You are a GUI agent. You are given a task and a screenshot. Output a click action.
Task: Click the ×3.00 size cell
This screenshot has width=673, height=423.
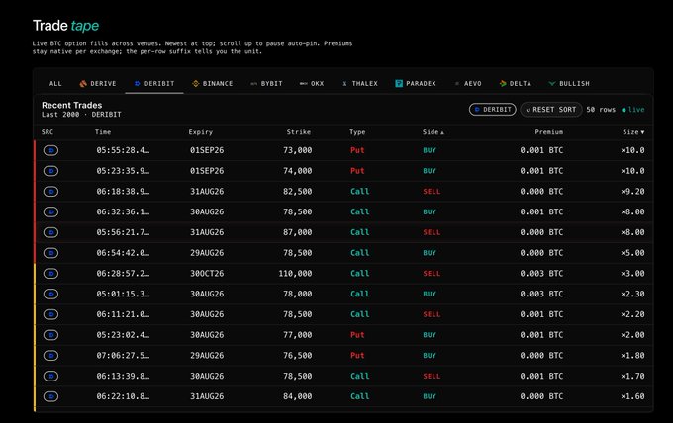pyautogui.click(x=632, y=274)
